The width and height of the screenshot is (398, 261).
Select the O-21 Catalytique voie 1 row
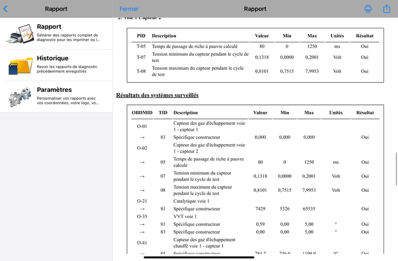click(x=255, y=201)
